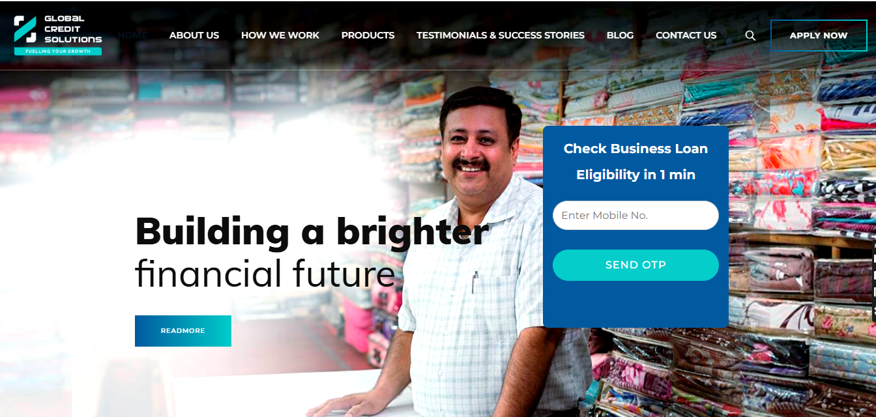Open the Contact Us page
Screen dimensions: 876x417
click(686, 35)
